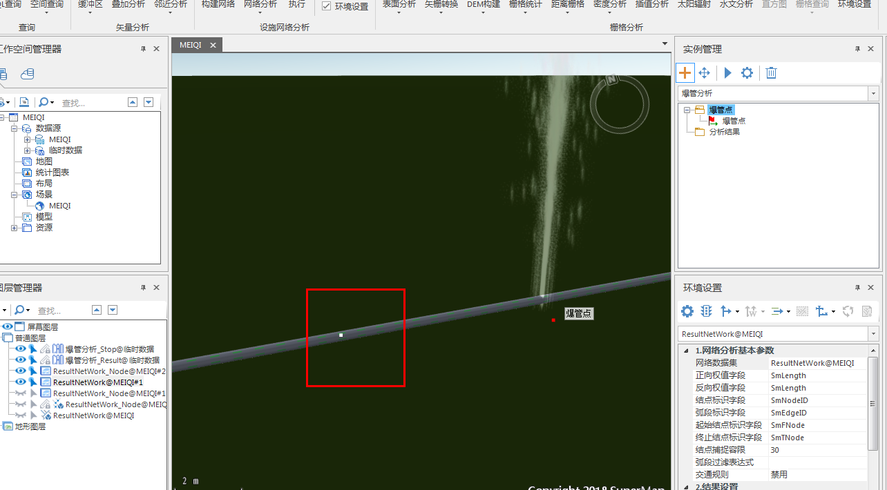Hide ResultNetWork_Node@MEIQI#2 layer eye icon

pos(21,371)
